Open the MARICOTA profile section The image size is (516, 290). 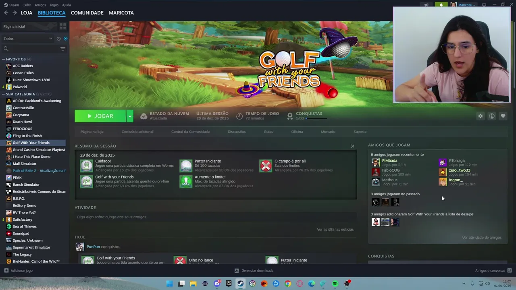click(x=121, y=13)
